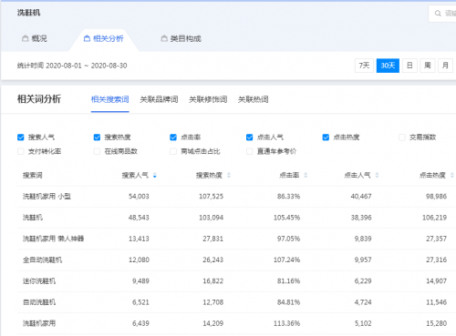Enable the 交易指数 checkbox

pyautogui.click(x=402, y=137)
